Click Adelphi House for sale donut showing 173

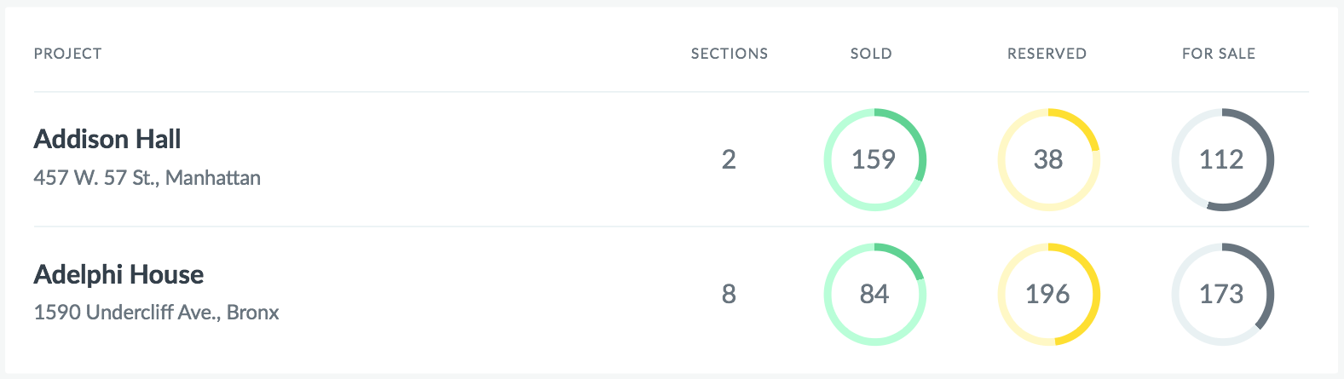(x=1222, y=294)
